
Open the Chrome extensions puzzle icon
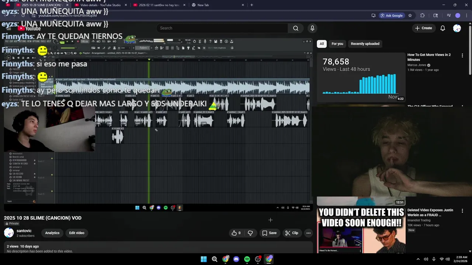coord(423,15)
